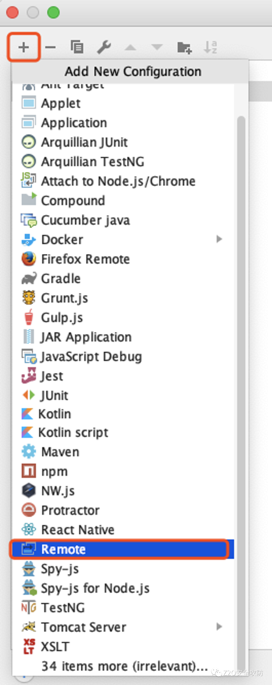Image resolution: width=272 pixels, height=685 pixels.
Task: Choose the highlighted Remote configuration
Action: (123, 549)
